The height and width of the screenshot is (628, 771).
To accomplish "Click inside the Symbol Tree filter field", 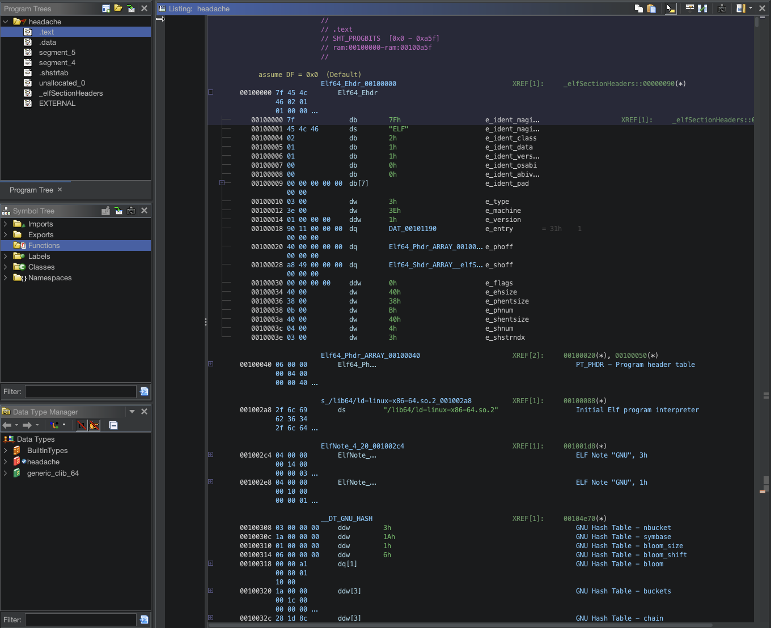I will click(79, 391).
